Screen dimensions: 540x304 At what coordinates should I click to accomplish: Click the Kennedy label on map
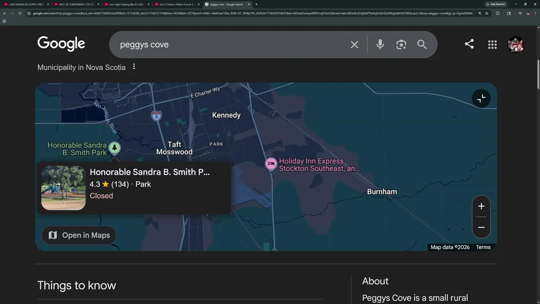226,115
